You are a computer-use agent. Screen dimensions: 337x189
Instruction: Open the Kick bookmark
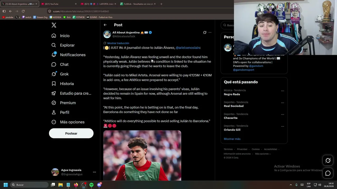point(67,17)
